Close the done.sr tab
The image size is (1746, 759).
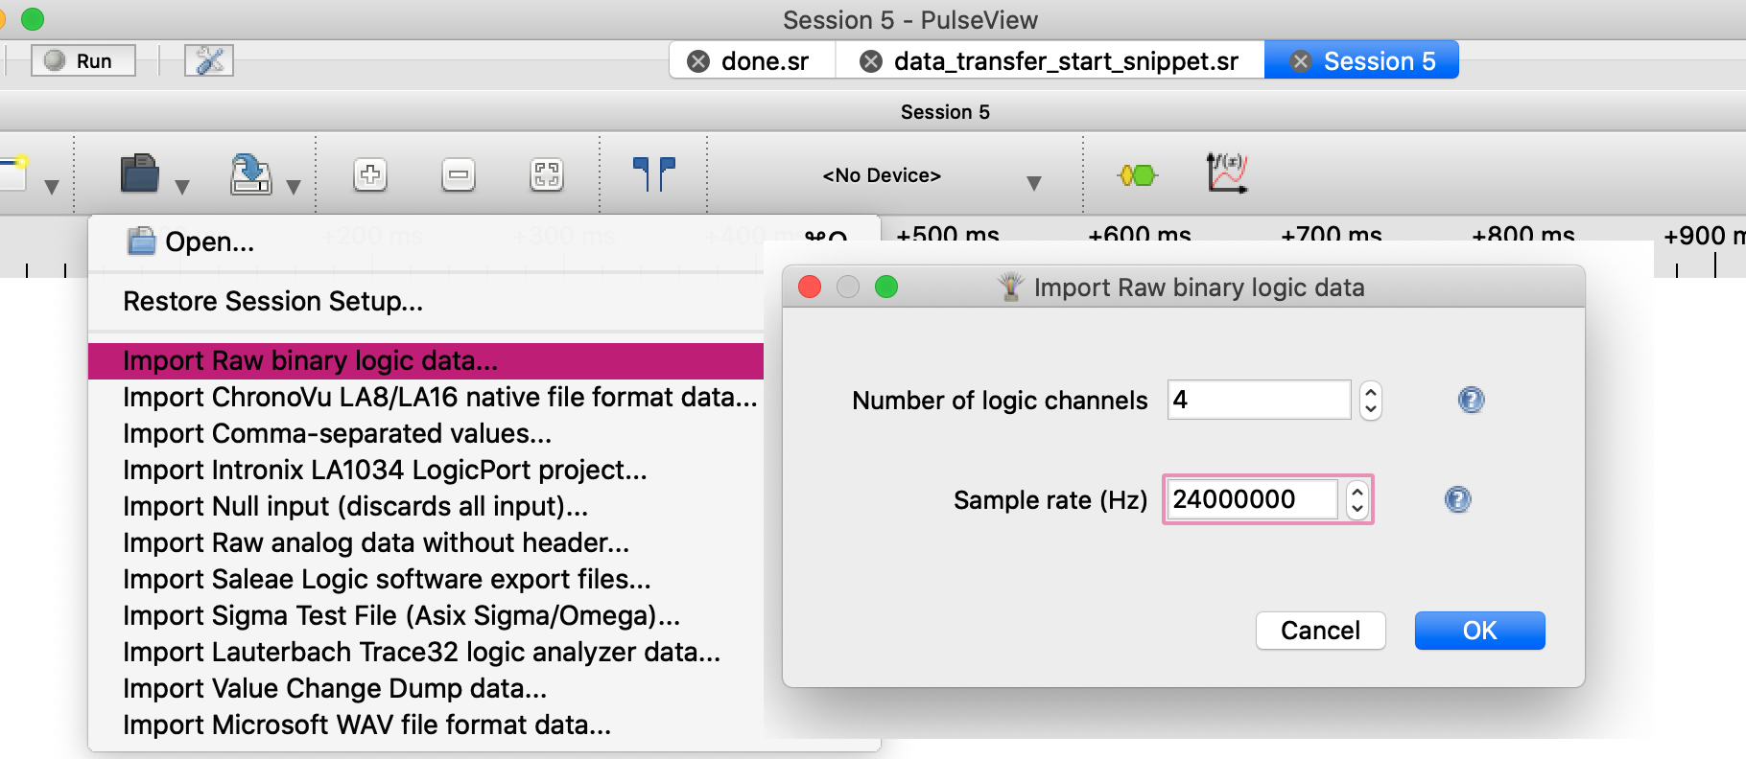click(x=698, y=61)
